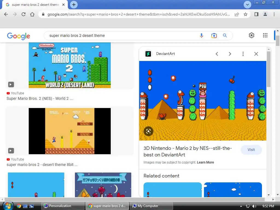Click the DeviantArt source icon
Viewport: 280px width, 210px height.
pyautogui.click(x=148, y=54)
